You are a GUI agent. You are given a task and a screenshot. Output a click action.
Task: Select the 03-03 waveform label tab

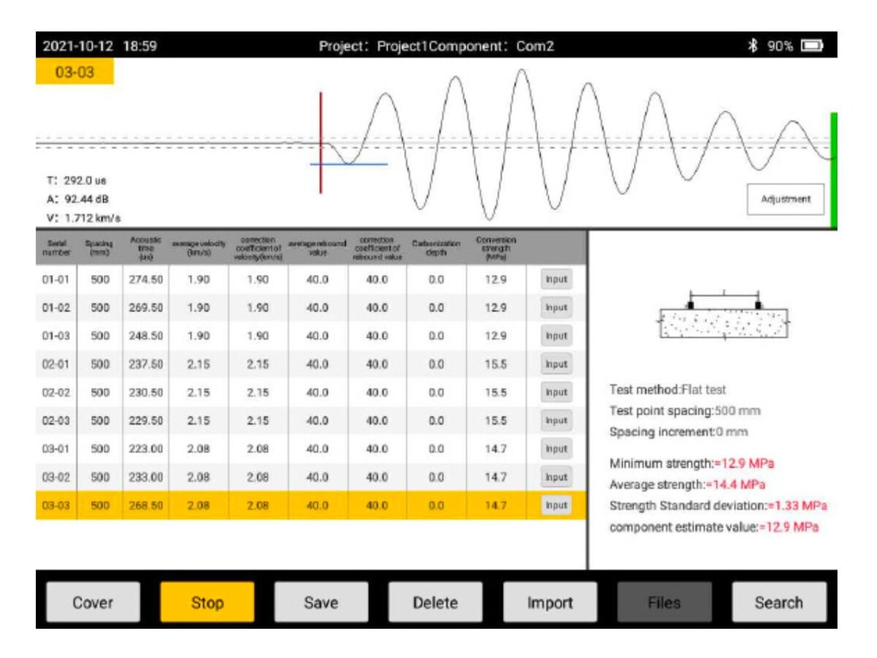(75, 72)
